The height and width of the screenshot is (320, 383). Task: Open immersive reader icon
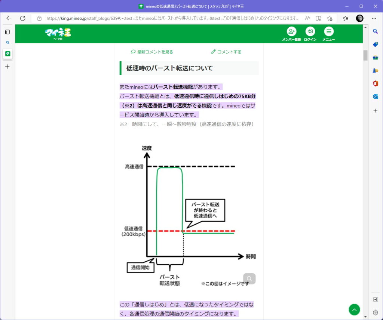click(318, 18)
